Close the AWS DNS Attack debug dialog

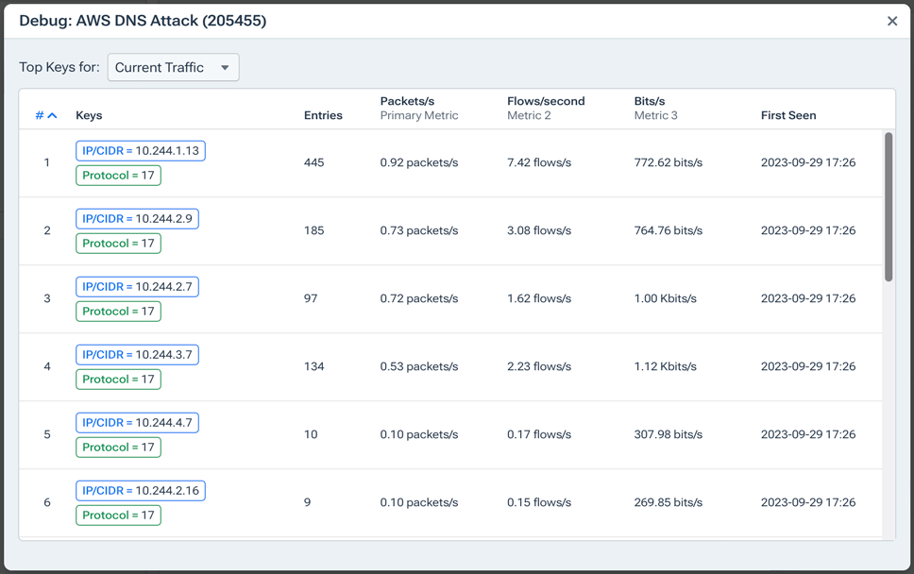[891, 21]
